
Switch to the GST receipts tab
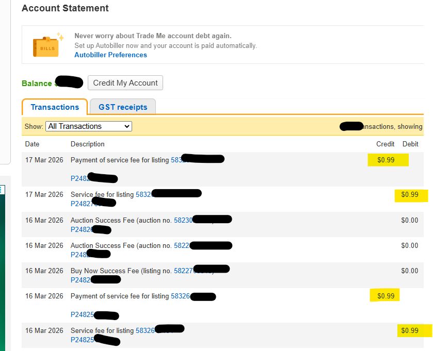tap(123, 107)
